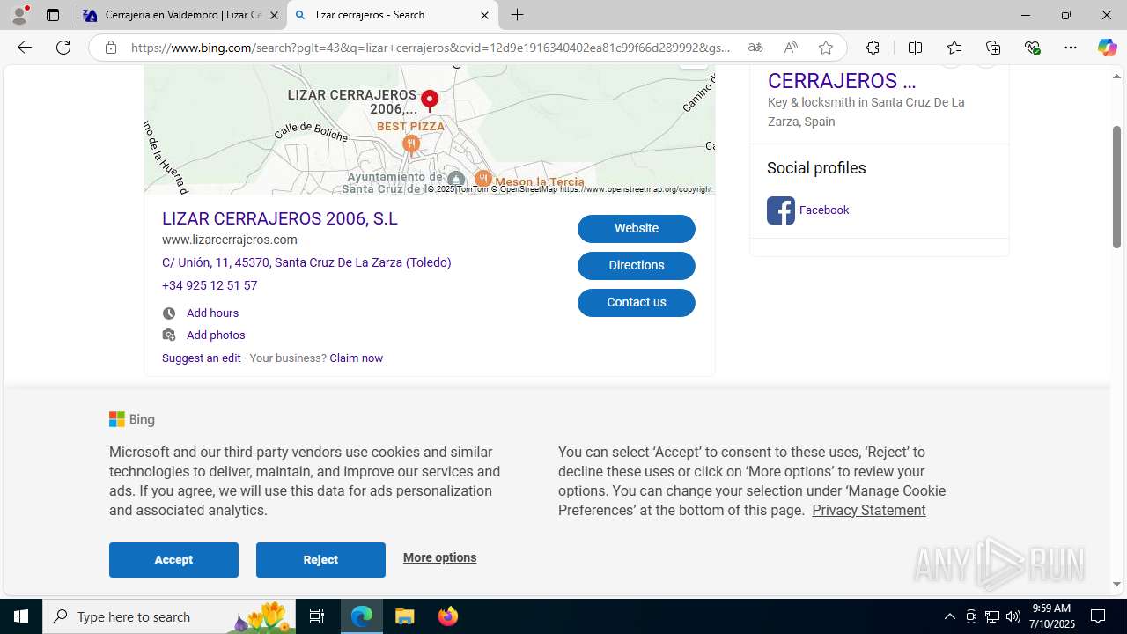
Task: Click Suggest an edit link
Action: coord(201,358)
